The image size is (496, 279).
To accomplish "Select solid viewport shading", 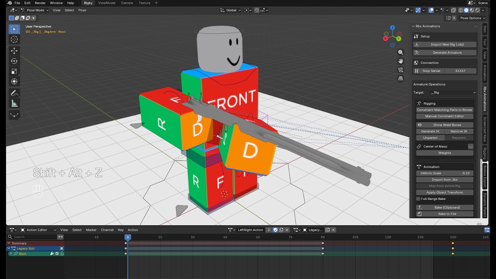I will [466, 10].
